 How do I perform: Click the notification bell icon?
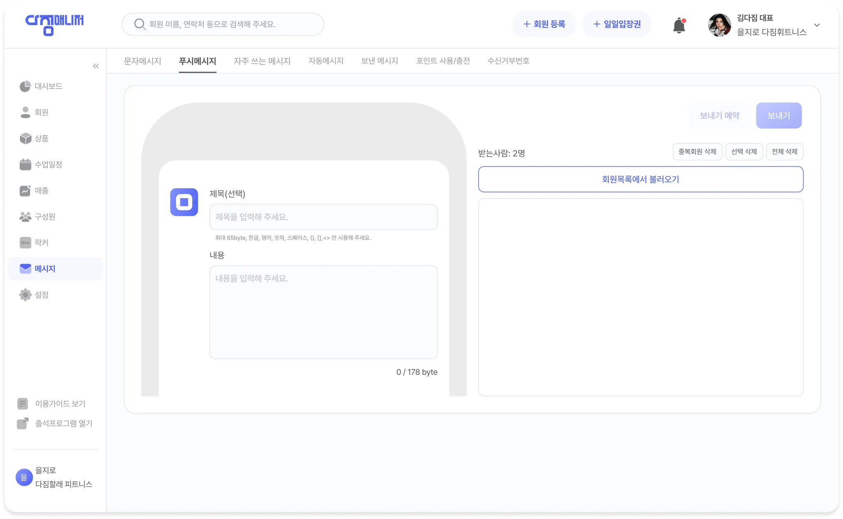679,26
